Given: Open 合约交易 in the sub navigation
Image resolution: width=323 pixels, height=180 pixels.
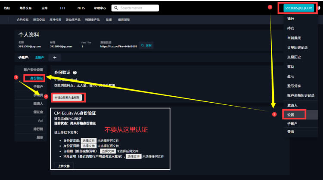Looking at the screenshot, I should point(22,20).
